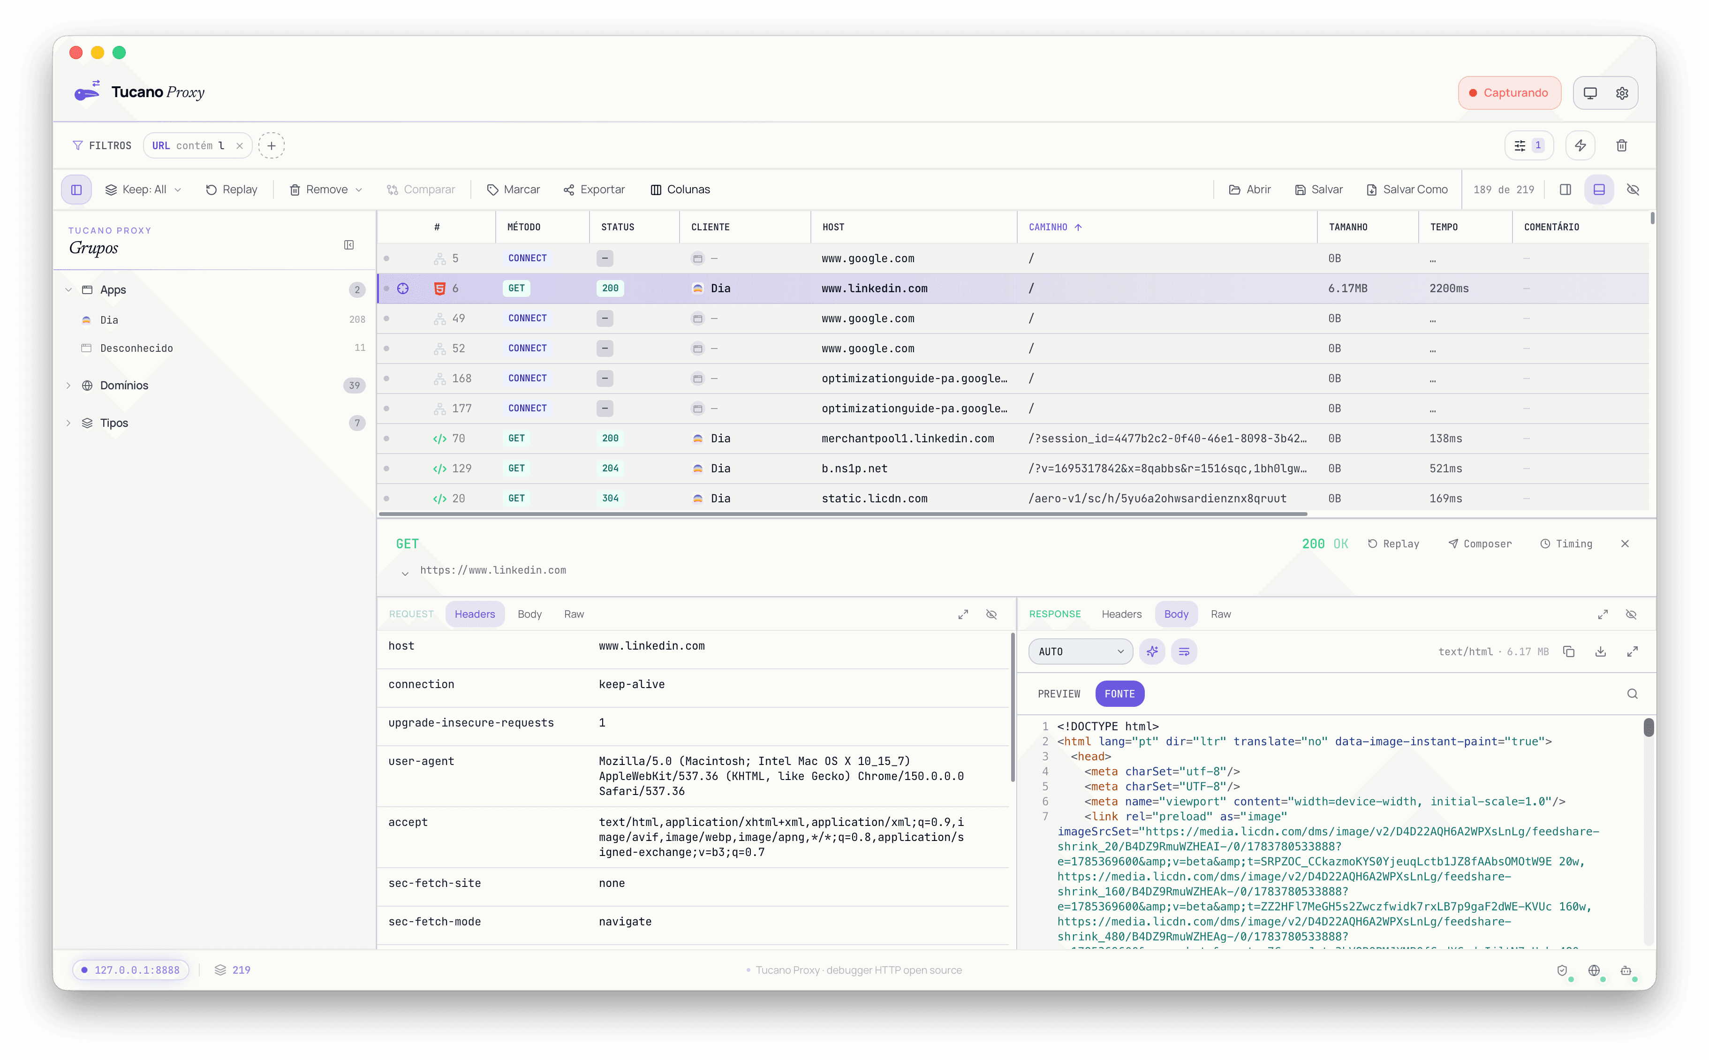Click the Marcar button
The width and height of the screenshot is (1709, 1060).
click(513, 189)
